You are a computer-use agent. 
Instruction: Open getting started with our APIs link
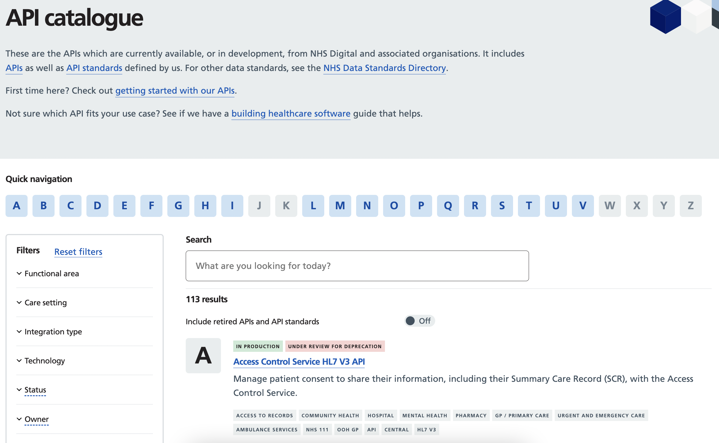(x=175, y=91)
